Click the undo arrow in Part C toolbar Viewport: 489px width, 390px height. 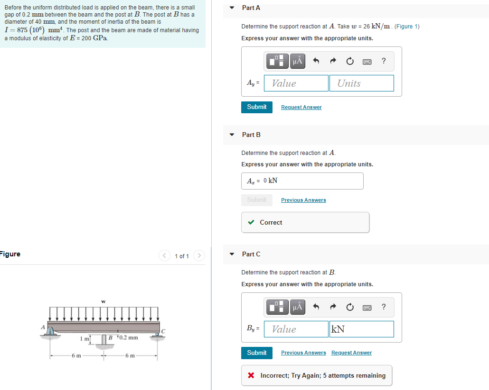[316, 307]
